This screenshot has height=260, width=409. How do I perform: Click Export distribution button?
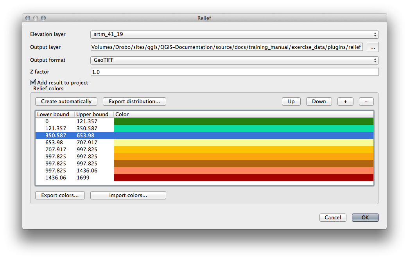pyautogui.click(x=134, y=101)
